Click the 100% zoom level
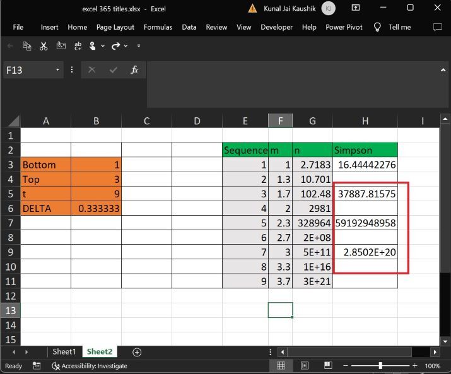 pos(432,366)
